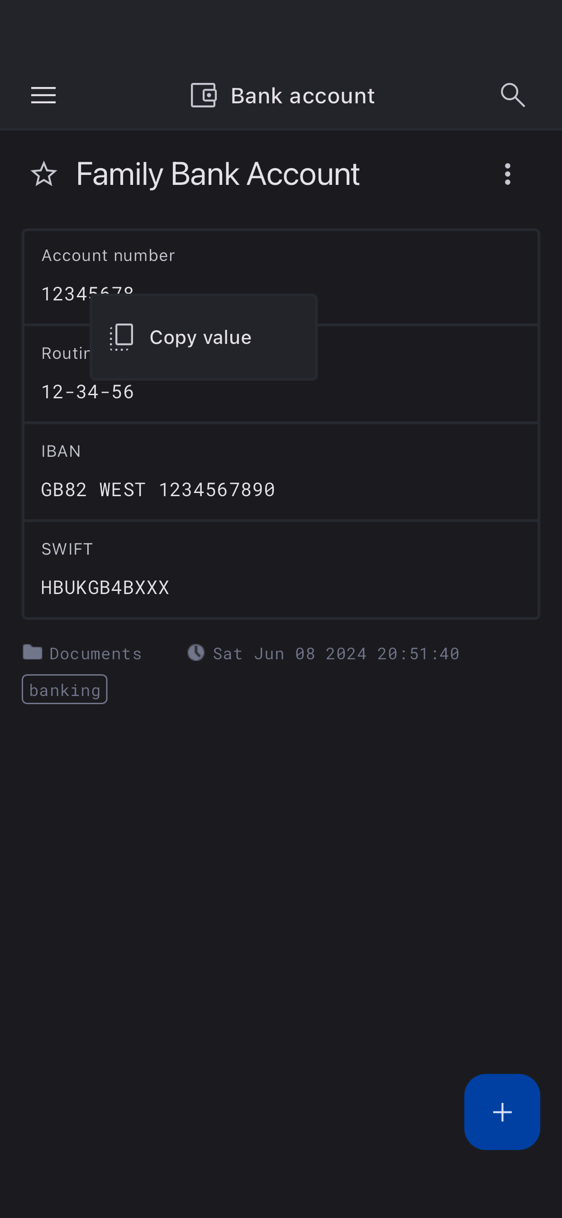Tap the Documents folder label

(x=95, y=654)
